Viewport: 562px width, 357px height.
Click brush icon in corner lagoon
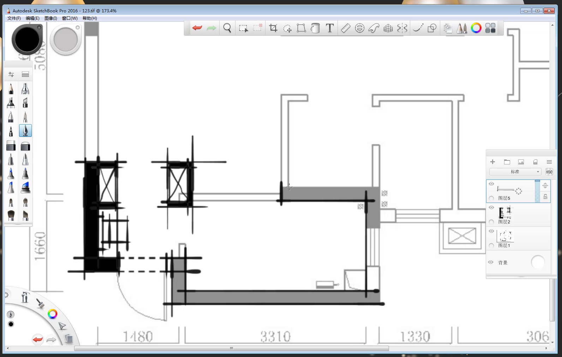click(40, 303)
